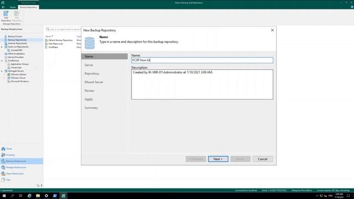Switch to the Backup Repository ribbon tab
This screenshot has width=354, height=199.
28,7
